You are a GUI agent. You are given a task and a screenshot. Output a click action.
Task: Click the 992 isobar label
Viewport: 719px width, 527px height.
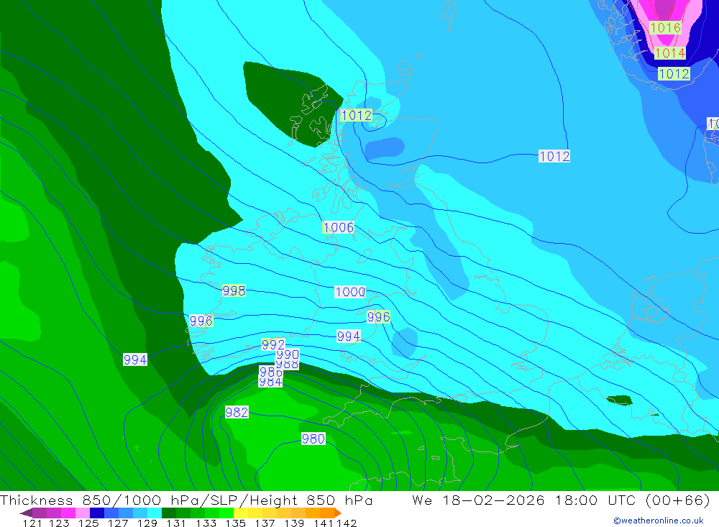273,344
